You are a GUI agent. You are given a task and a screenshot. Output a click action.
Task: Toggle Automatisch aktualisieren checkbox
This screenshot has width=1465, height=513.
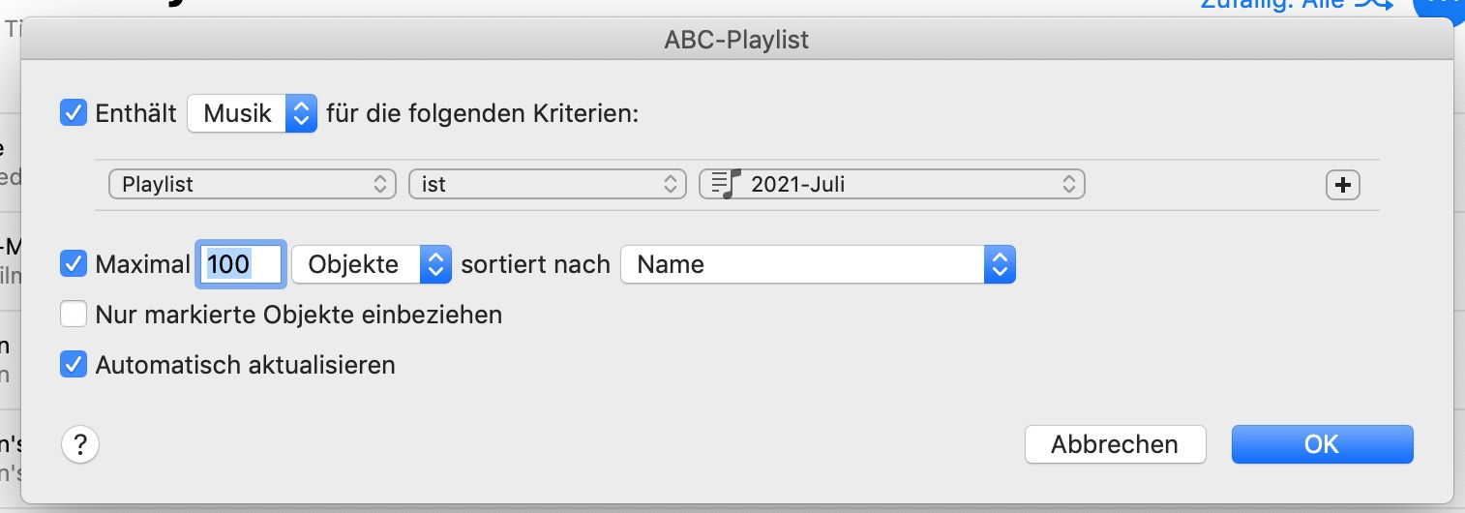point(74,365)
